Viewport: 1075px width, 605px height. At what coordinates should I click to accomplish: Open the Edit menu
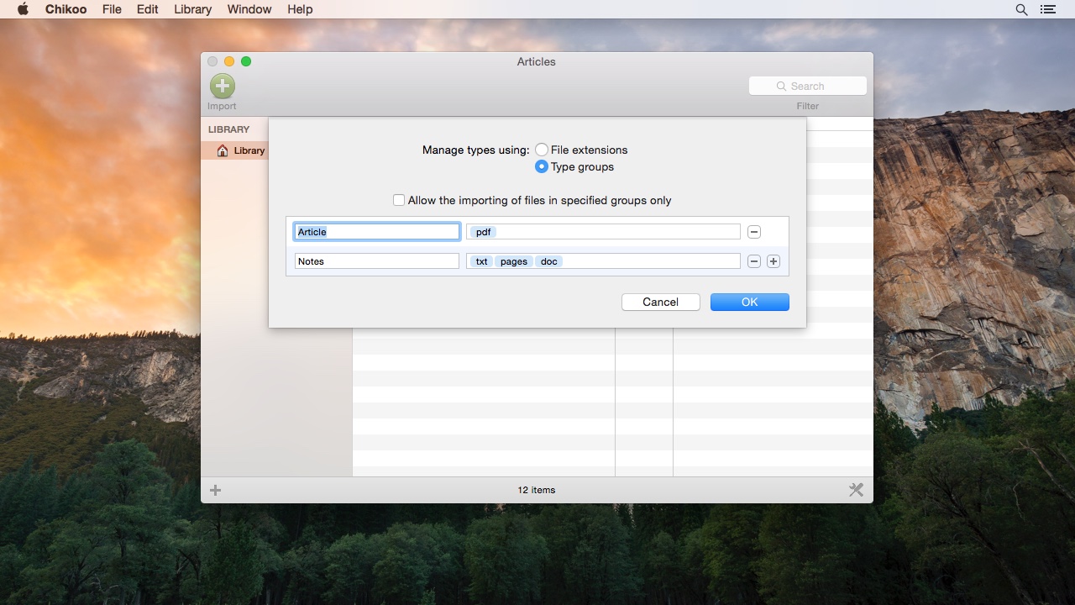(x=148, y=9)
